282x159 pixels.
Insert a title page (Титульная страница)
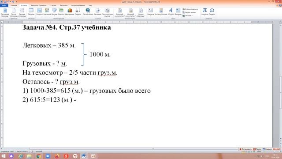tap(5, 12)
